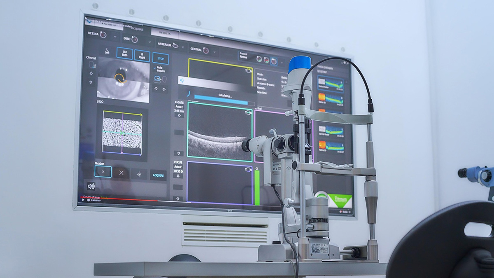Switch to the Results tab

pyautogui.click(x=164, y=33)
